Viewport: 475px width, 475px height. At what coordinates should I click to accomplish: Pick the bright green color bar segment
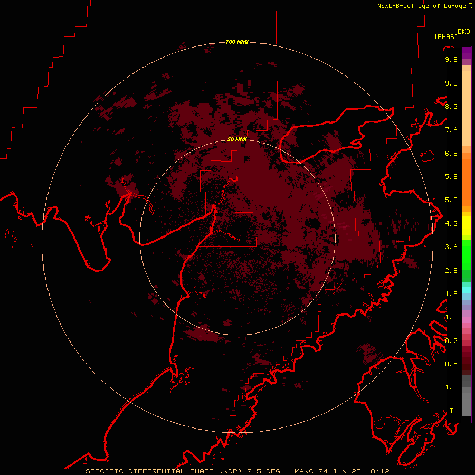(x=466, y=255)
